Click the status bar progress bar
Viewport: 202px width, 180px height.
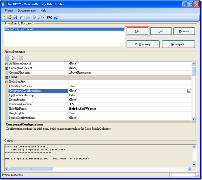tap(183, 175)
